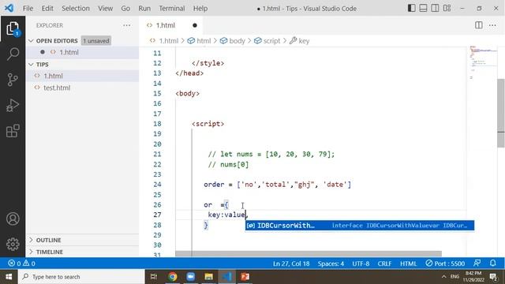Screen dimensions: 505x284
Task: Open the Selection menu
Action: coord(76,9)
